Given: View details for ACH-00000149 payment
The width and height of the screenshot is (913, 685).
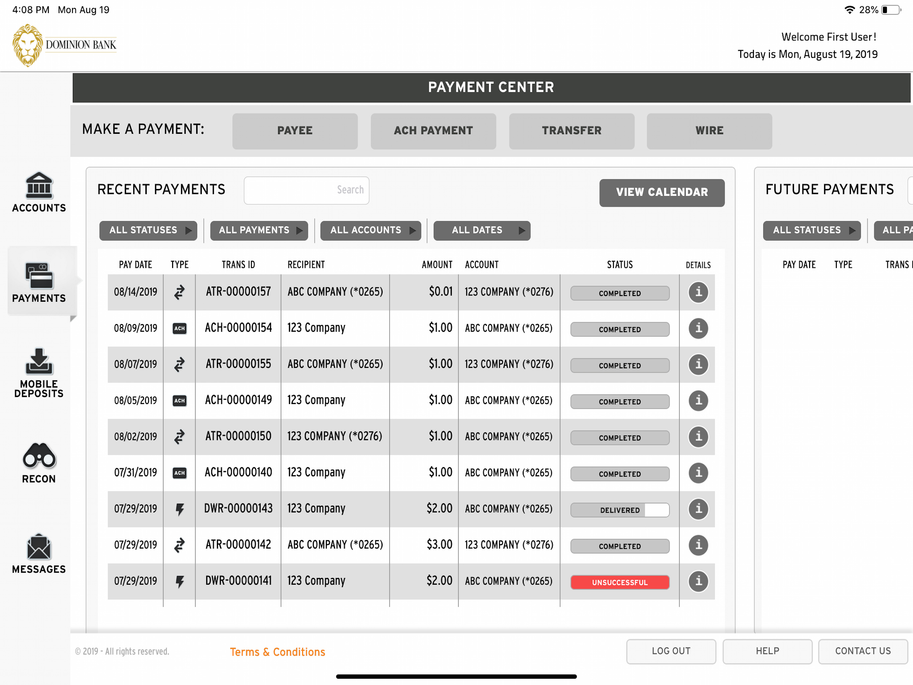Looking at the screenshot, I should coord(698,401).
